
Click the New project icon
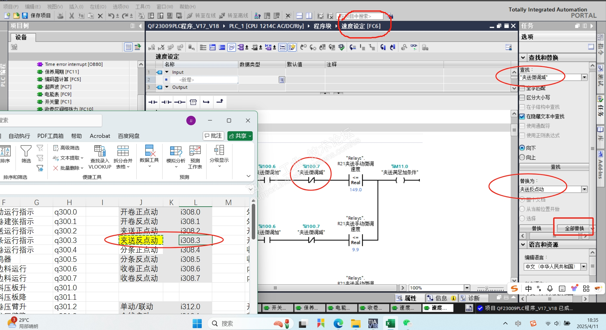[x=7, y=15]
